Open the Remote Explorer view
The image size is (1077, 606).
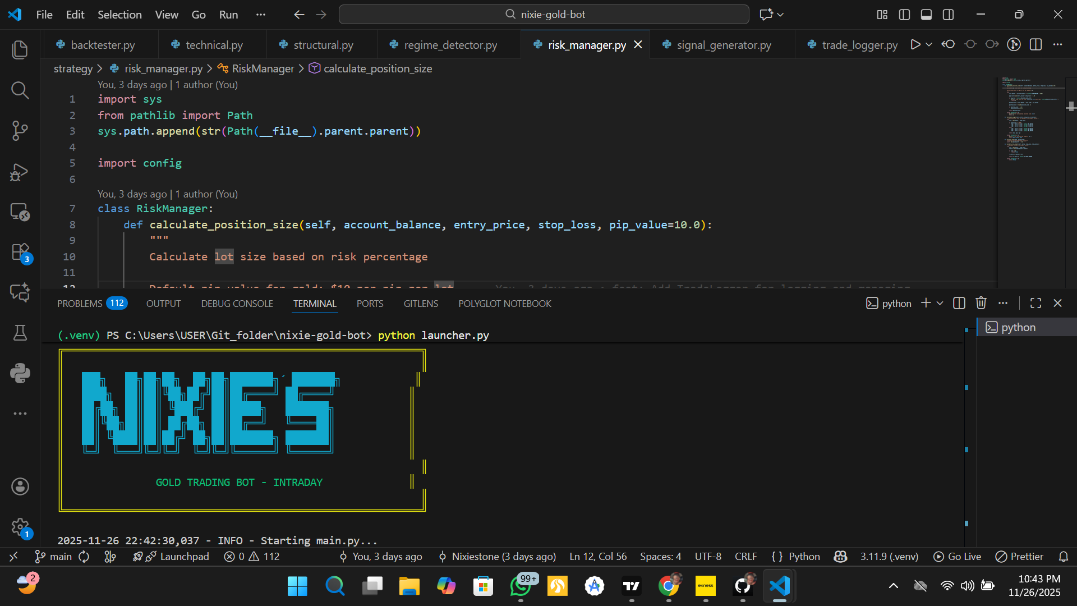click(20, 212)
